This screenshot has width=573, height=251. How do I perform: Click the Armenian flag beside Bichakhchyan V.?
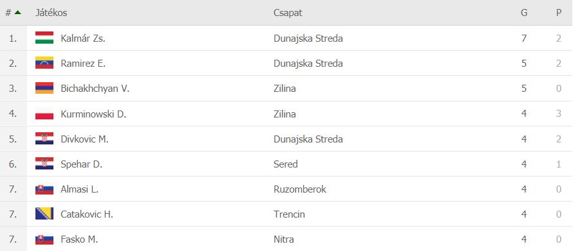[44, 88]
